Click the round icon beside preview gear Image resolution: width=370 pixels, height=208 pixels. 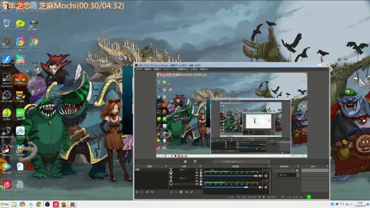[195, 161]
